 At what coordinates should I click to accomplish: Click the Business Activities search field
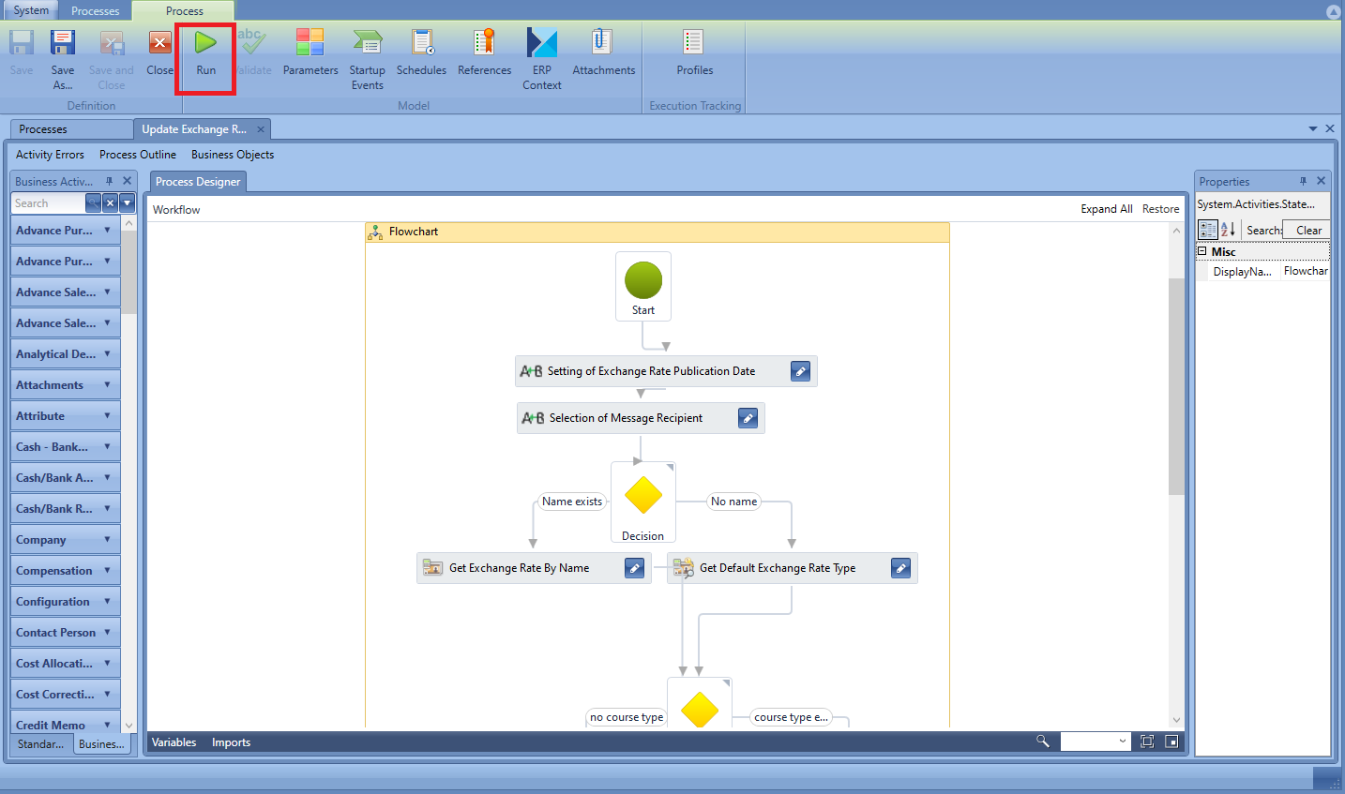(x=48, y=203)
